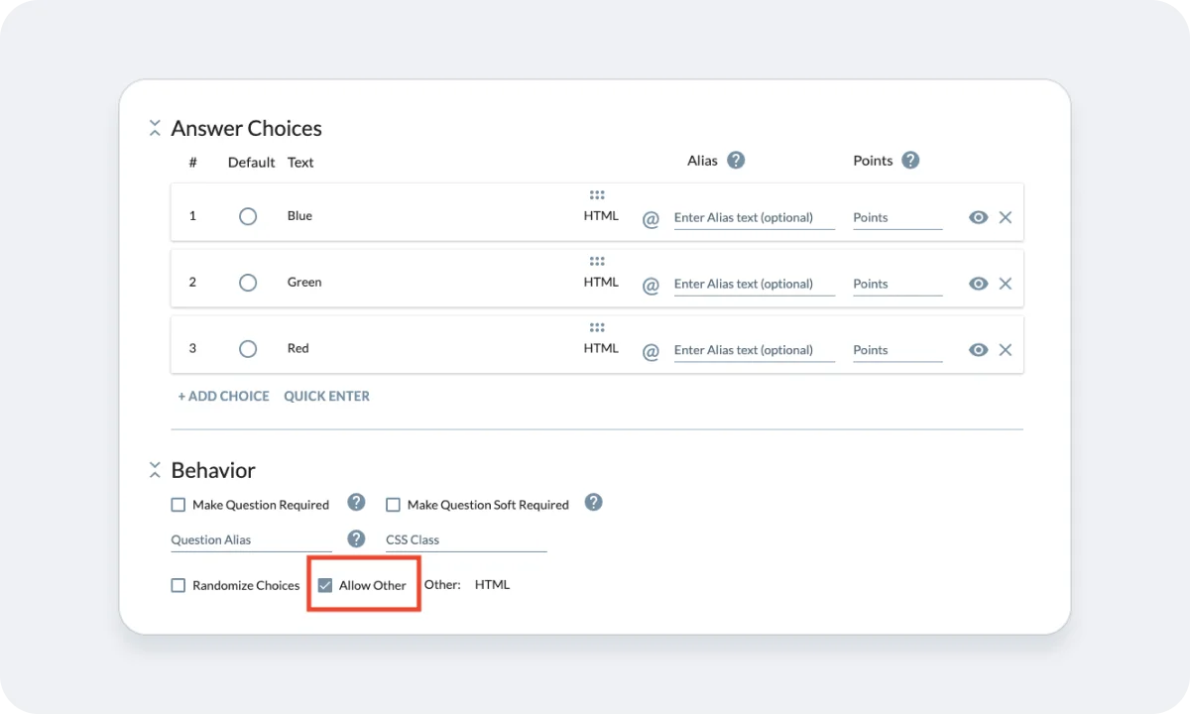Click the + ADD CHOICE link
The height and width of the screenshot is (715, 1190).
pos(223,396)
